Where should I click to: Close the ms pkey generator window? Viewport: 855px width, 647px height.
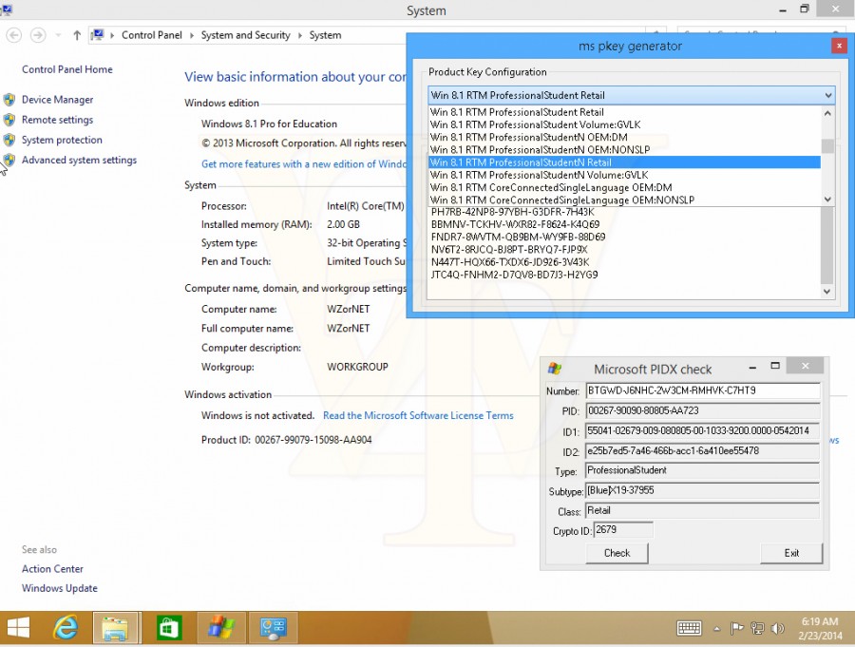(839, 47)
